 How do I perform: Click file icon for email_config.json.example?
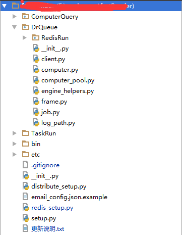25,197
